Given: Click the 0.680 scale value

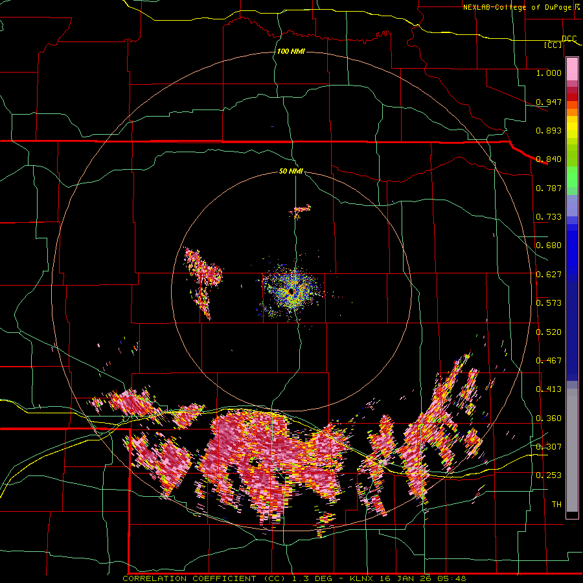Looking at the screenshot, I should [x=549, y=246].
